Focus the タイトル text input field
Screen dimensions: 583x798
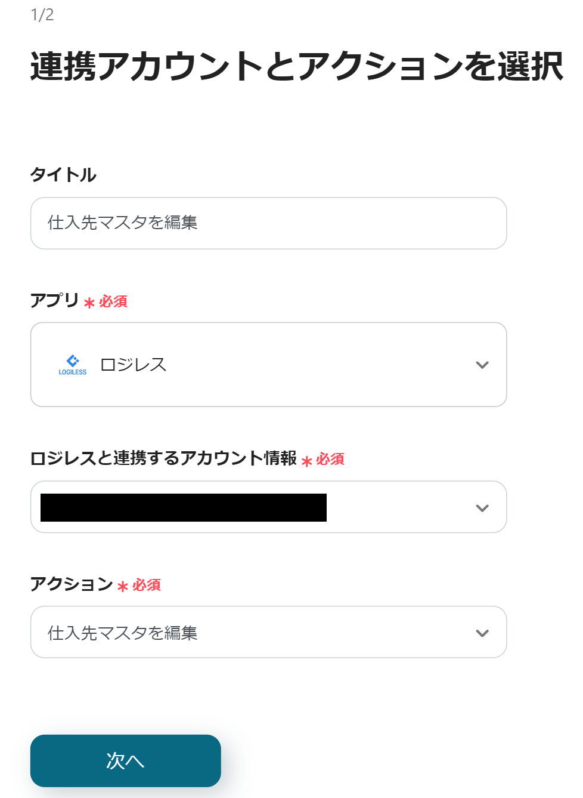(x=268, y=223)
